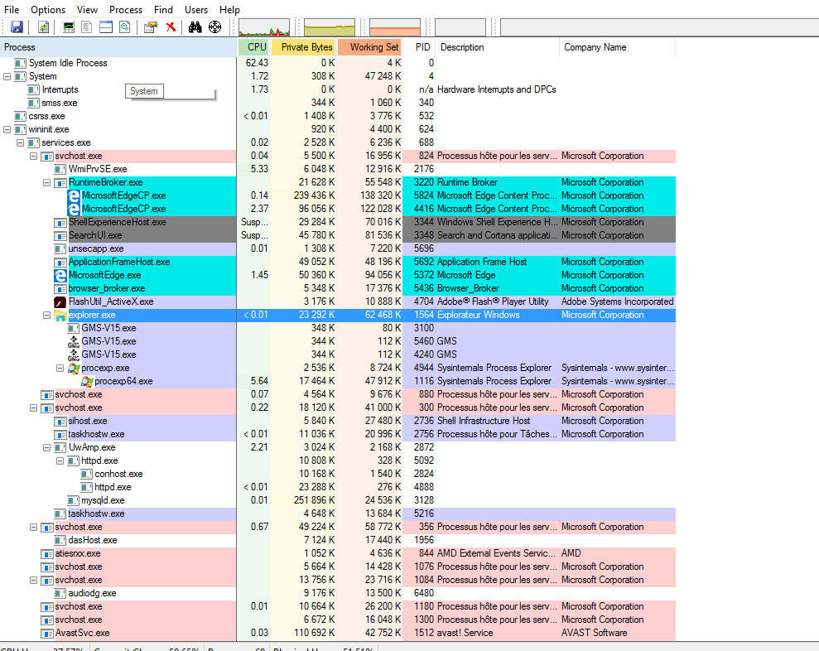
Task: Collapse the httpd.exe PID 5092 node
Action: (x=60, y=461)
